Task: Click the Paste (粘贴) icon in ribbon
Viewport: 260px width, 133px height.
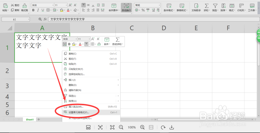Action: tap(5, 6)
